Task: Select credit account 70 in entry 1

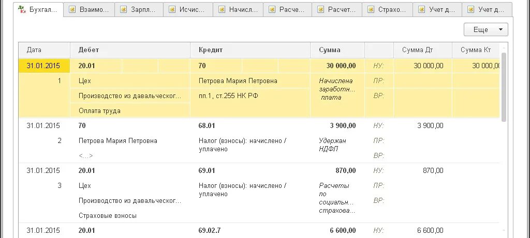Action: pyautogui.click(x=202, y=66)
